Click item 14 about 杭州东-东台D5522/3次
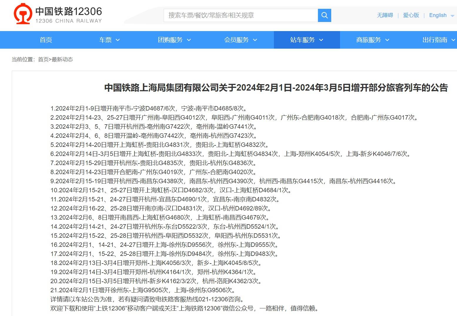This screenshot has height=316, width=457. coord(165,227)
